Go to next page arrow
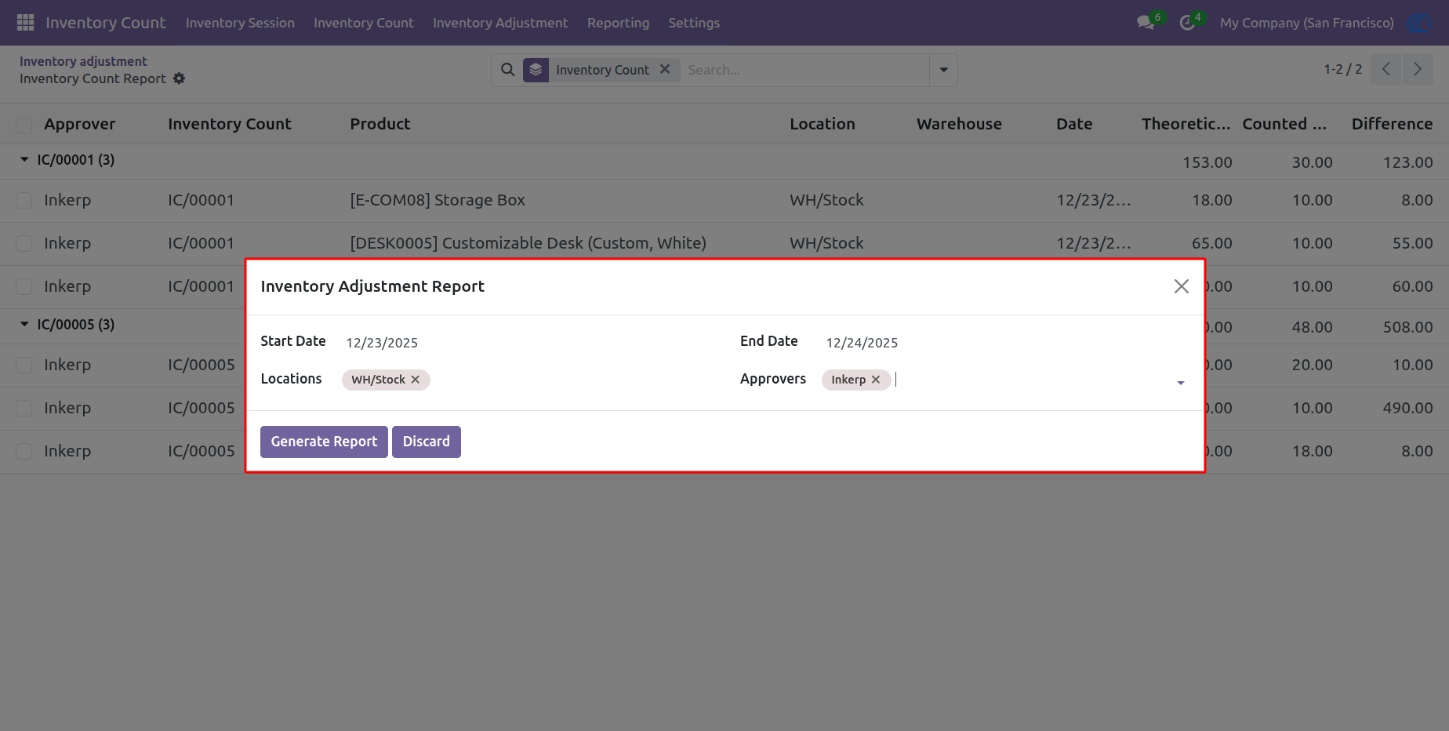 [x=1418, y=69]
